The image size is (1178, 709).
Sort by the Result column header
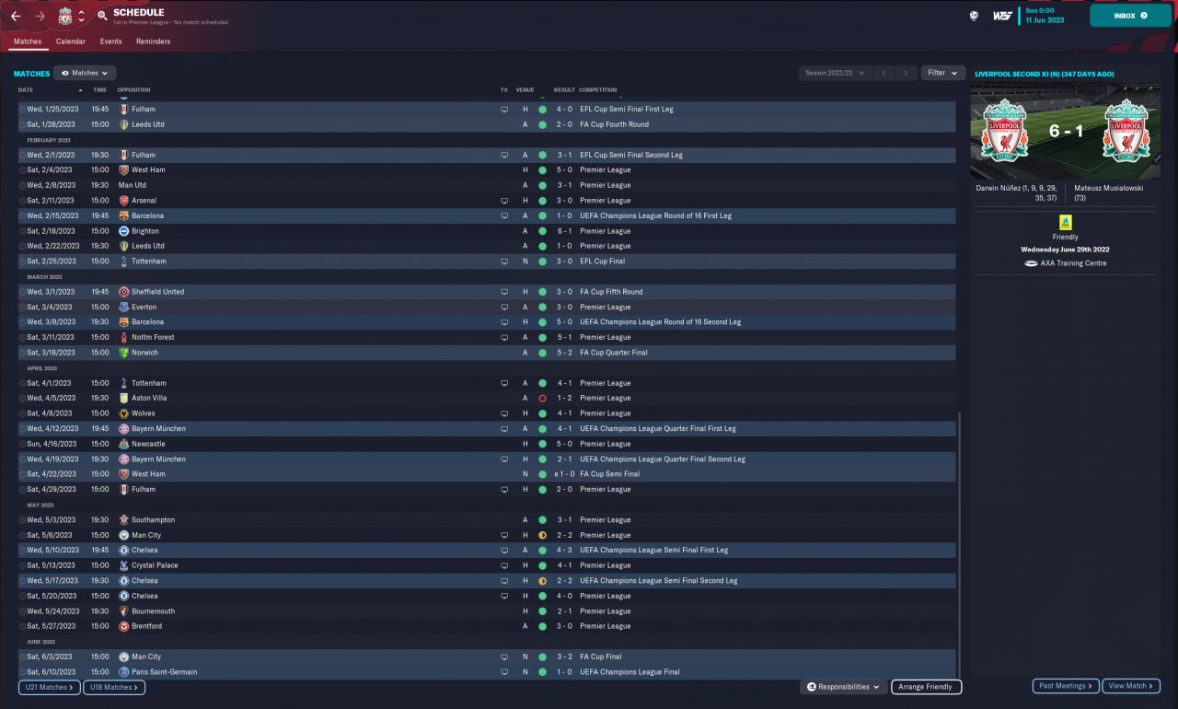coord(564,90)
